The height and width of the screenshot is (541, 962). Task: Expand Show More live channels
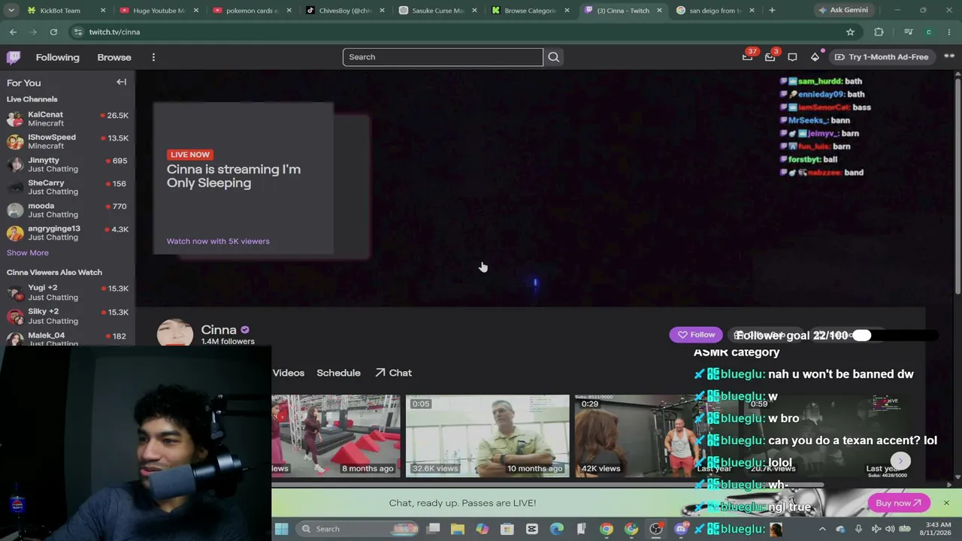coord(28,252)
